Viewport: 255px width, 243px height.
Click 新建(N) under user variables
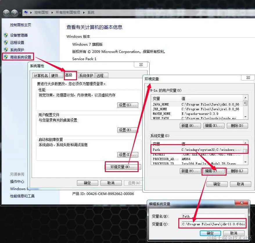(190, 126)
